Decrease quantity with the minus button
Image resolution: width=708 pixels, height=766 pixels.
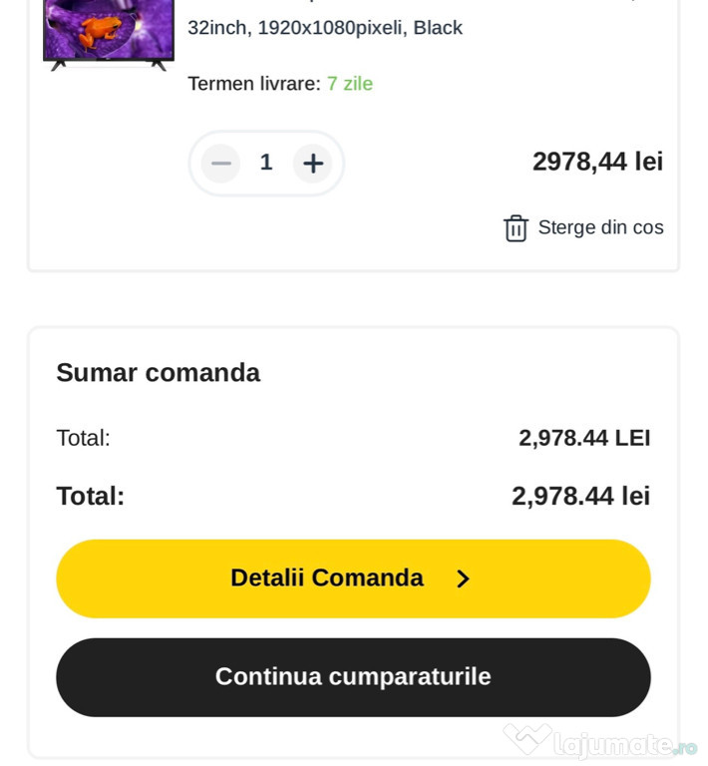[220, 164]
